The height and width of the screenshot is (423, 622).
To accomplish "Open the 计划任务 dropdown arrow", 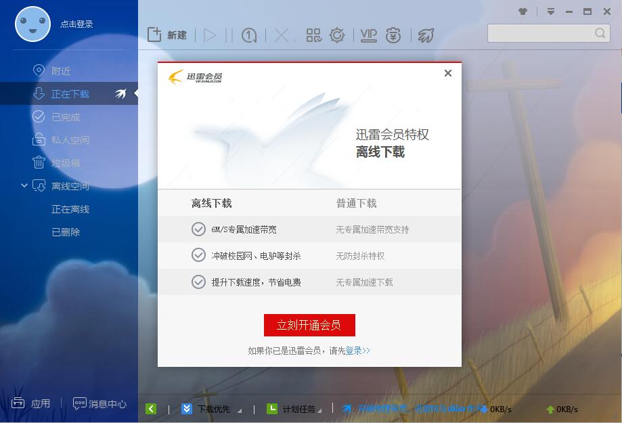I will click(319, 411).
